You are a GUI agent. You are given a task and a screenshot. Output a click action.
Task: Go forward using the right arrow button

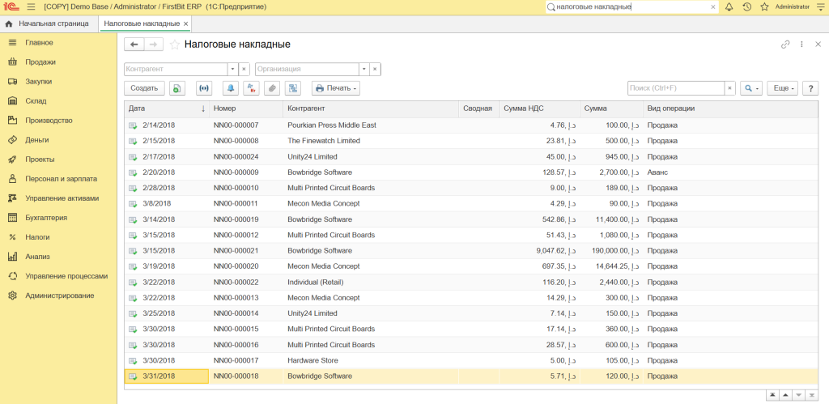tap(153, 45)
